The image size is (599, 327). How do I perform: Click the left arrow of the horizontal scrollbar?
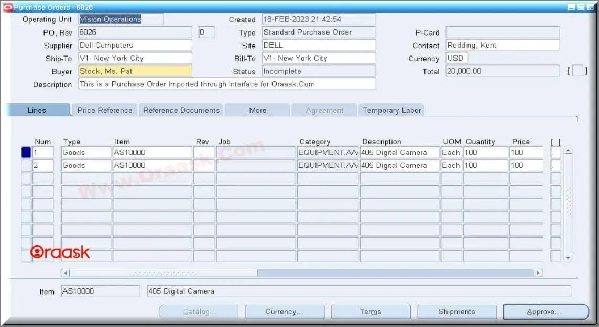[64, 273]
